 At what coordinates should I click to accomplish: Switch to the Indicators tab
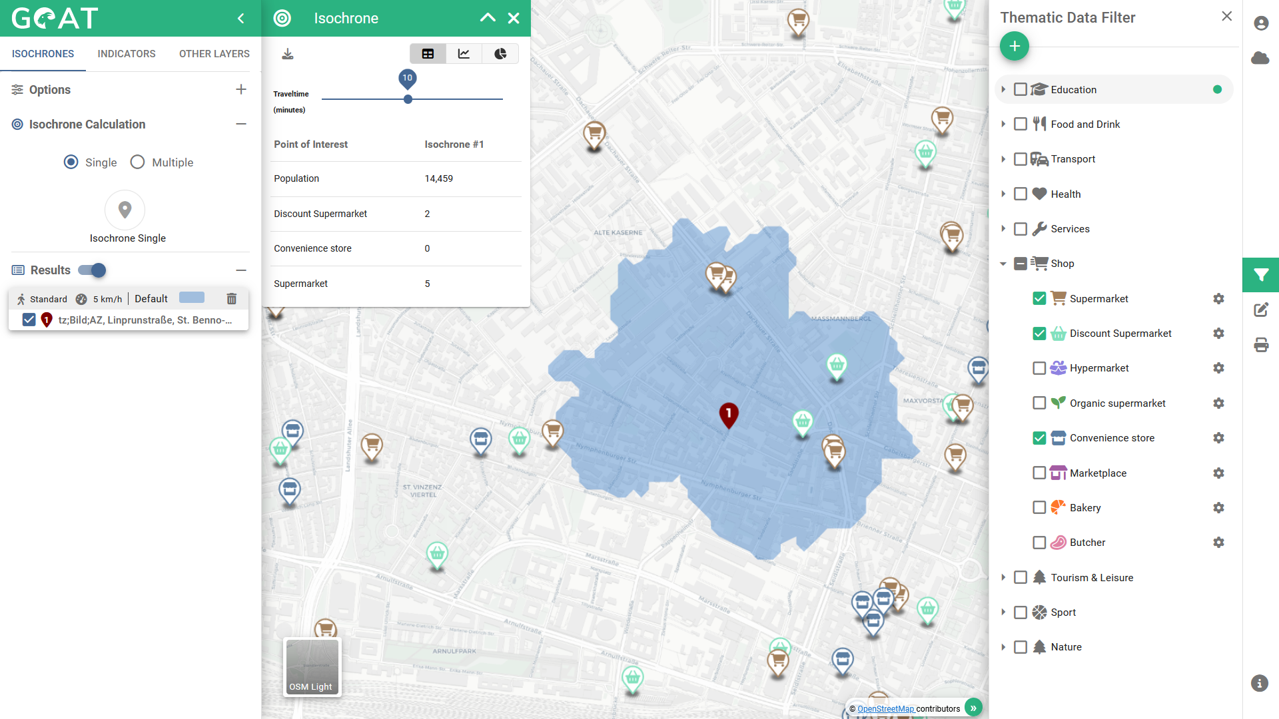tap(127, 54)
